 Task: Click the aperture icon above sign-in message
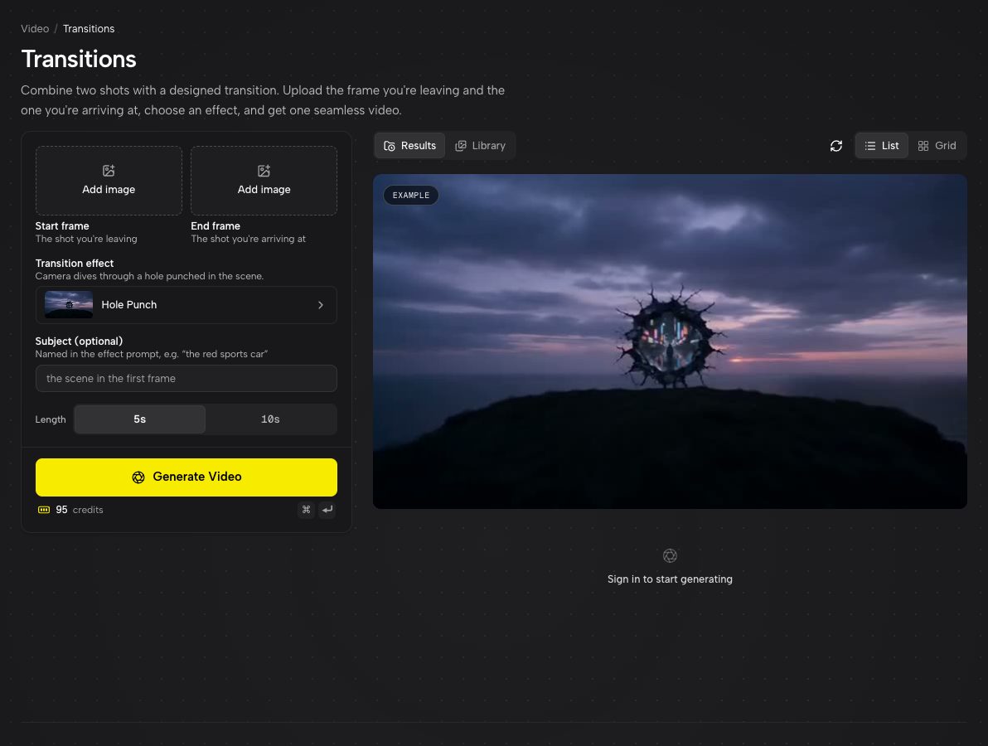[x=670, y=555]
